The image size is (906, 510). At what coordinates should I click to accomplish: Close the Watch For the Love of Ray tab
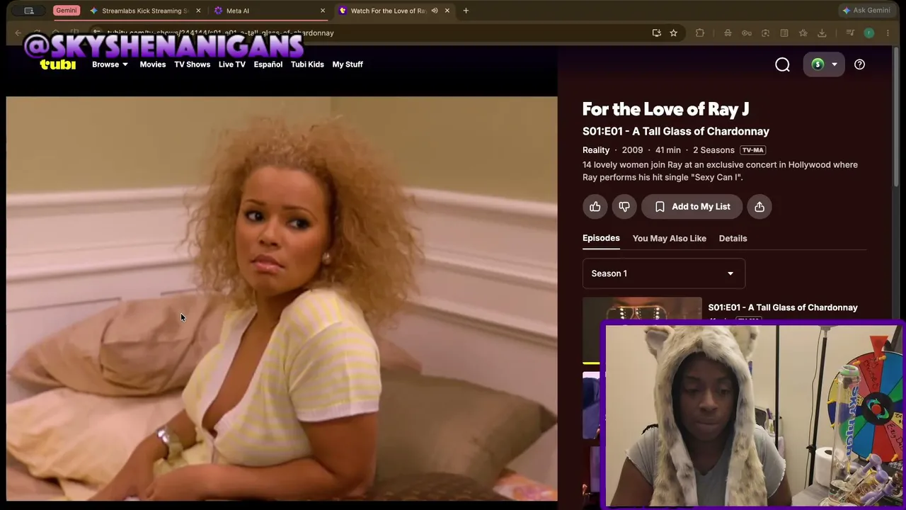(x=447, y=11)
